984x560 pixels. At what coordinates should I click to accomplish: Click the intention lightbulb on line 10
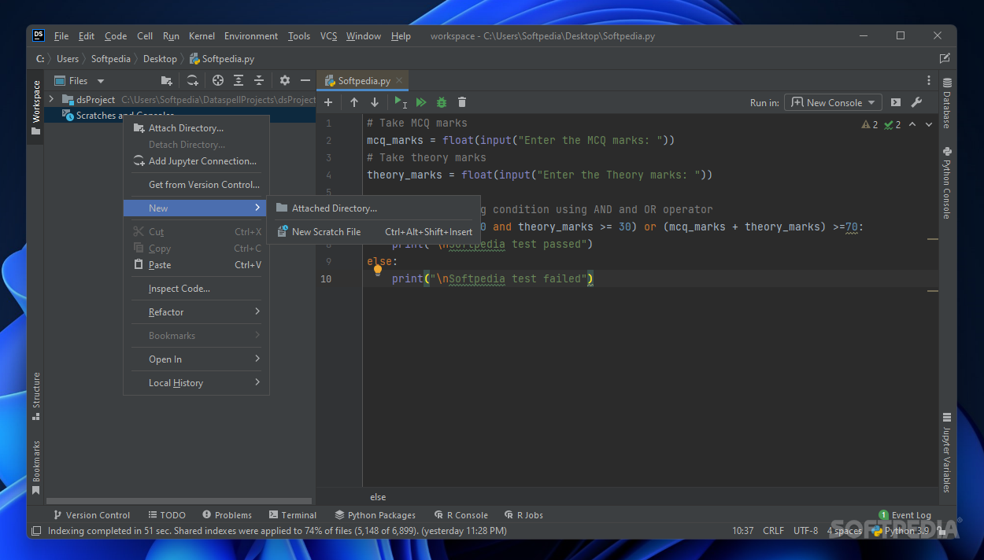click(378, 271)
